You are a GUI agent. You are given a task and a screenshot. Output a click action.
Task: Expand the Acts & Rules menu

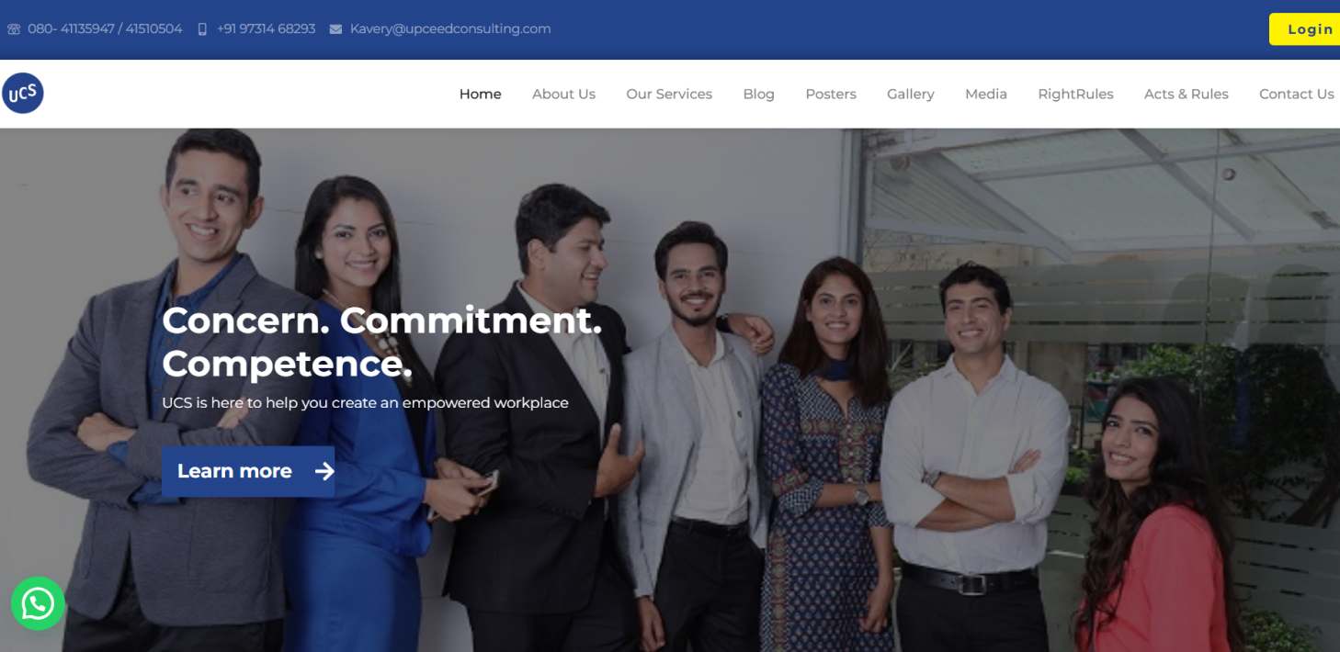point(1186,94)
